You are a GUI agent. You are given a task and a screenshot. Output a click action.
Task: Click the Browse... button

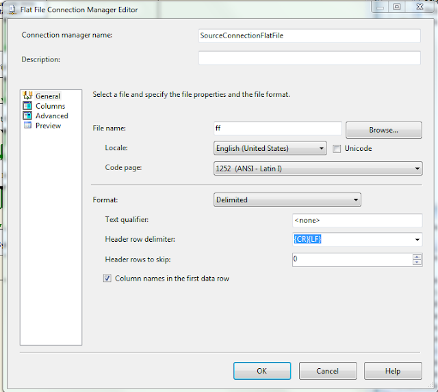(x=384, y=130)
